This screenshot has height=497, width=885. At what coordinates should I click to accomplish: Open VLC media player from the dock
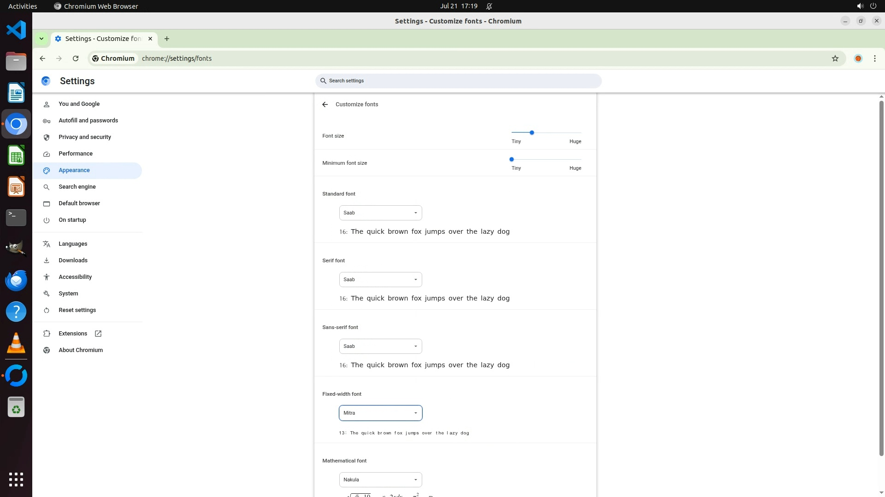(x=16, y=343)
